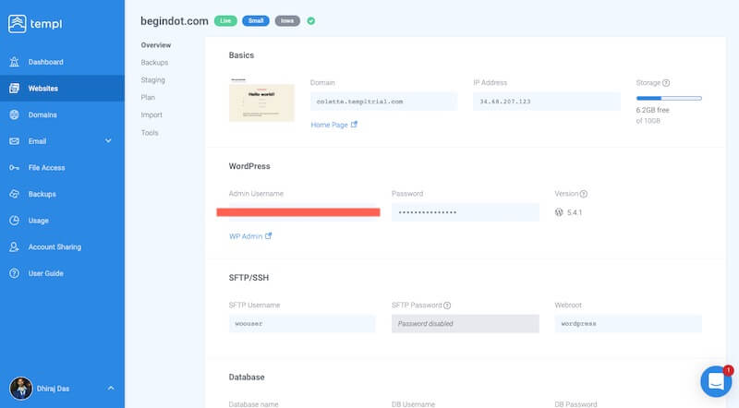The height and width of the screenshot is (408, 739).
Task: Open Usage in the sidebar
Action: tap(38, 221)
